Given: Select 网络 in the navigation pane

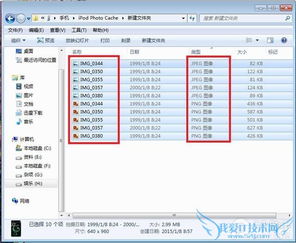Looking at the screenshot, I should click(x=20, y=201).
